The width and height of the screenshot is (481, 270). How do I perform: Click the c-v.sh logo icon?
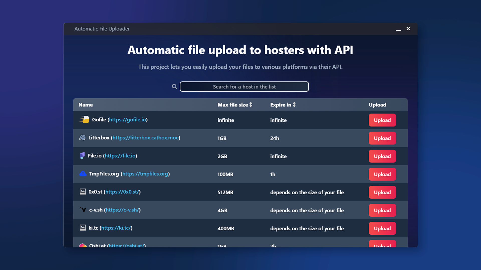point(83,209)
